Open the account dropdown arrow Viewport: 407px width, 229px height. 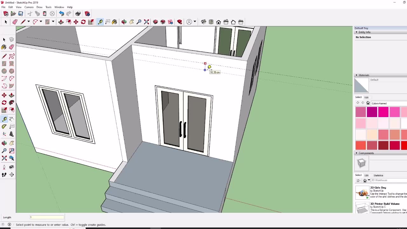click(195, 22)
